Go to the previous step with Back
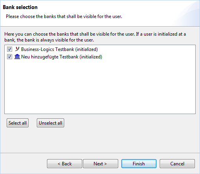The height and width of the screenshot is (174, 200). point(65,163)
